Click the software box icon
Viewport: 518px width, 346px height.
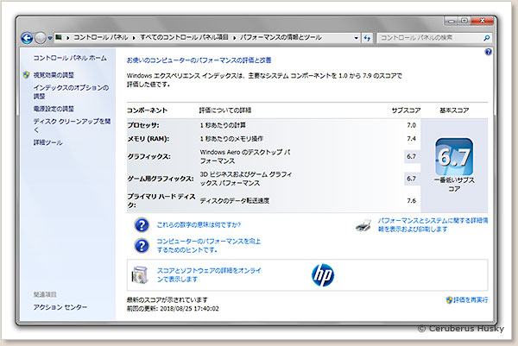point(139,275)
